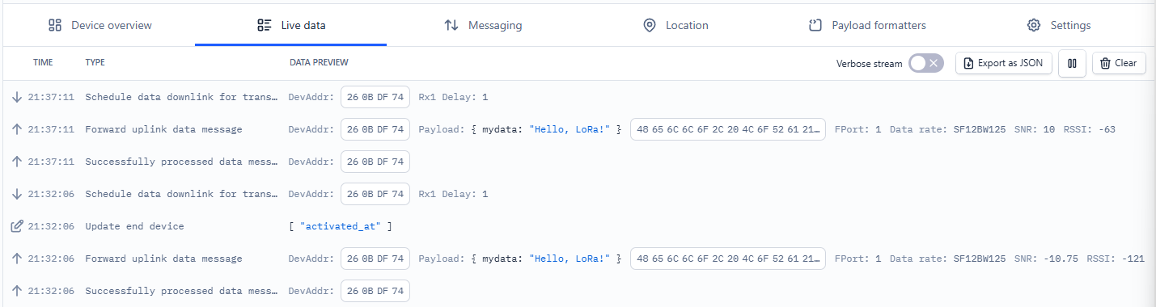Screen dimensions: 1156x307
Task: Click the Location pin icon
Action: tap(649, 25)
